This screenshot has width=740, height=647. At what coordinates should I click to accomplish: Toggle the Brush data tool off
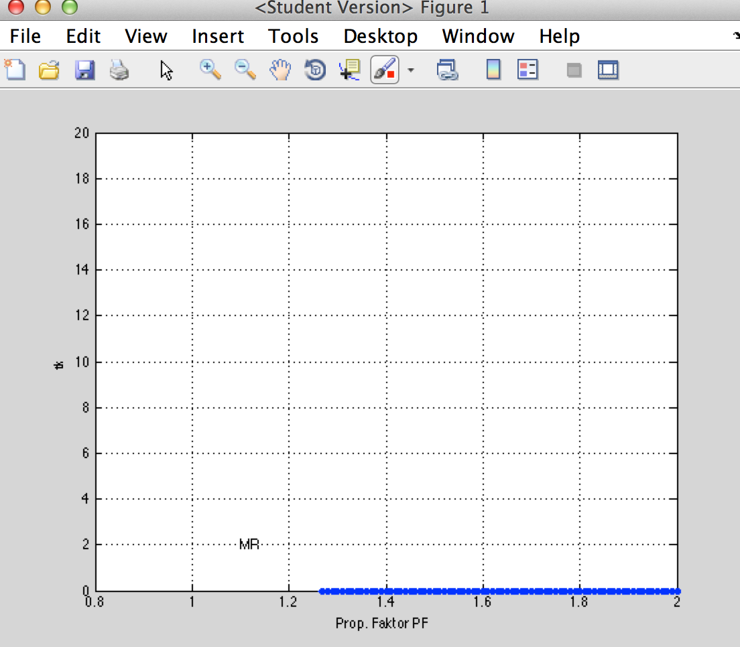(385, 70)
